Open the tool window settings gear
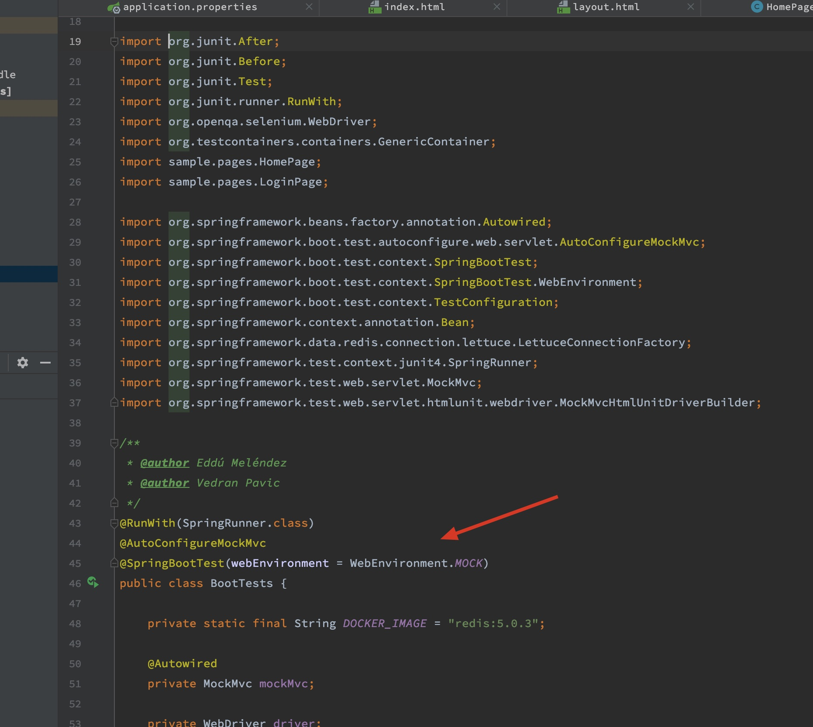 tap(23, 363)
